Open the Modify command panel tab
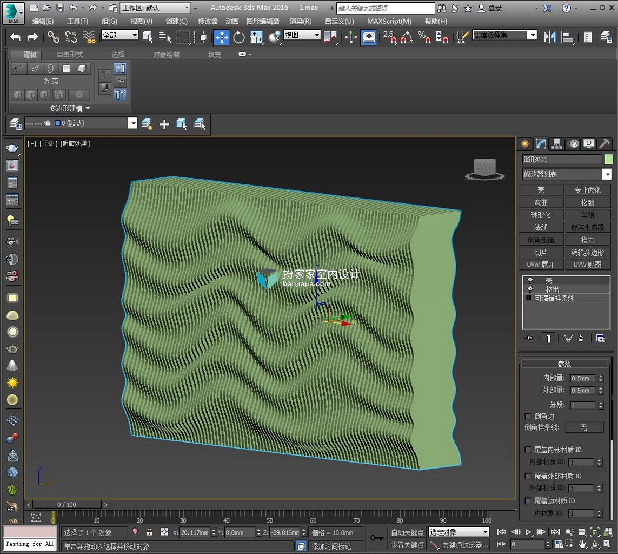Image resolution: width=618 pixels, height=554 pixels. [541, 144]
